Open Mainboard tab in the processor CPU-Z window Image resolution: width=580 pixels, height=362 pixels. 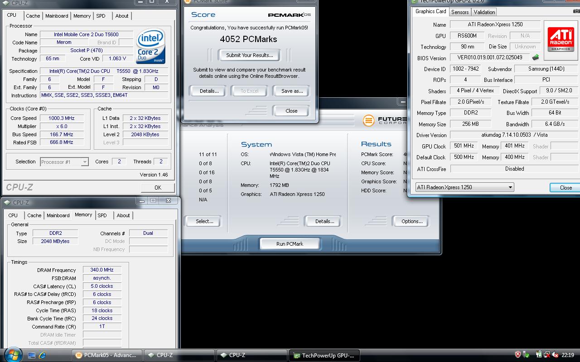point(57,16)
